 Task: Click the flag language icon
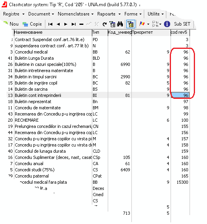point(142,24)
